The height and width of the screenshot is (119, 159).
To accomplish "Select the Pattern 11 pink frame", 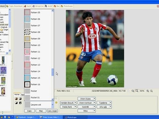I will (x=38, y=52).
